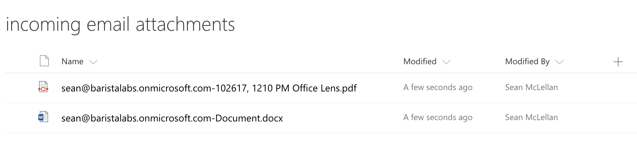Expand the Modified By column chevron
The width and height of the screenshot is (637, 148).
559,62
